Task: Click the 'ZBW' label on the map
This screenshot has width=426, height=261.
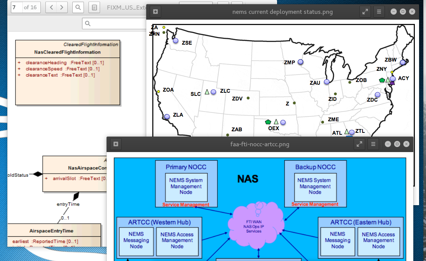Action: [391, 60]
